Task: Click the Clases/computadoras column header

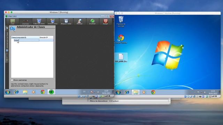Action: [x=25, y=37]
